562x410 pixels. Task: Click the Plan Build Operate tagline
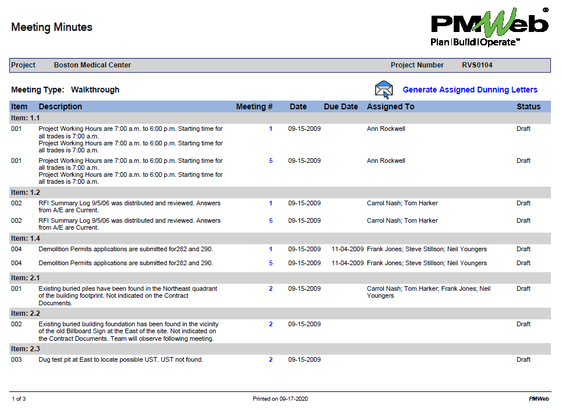coord(475,42)
